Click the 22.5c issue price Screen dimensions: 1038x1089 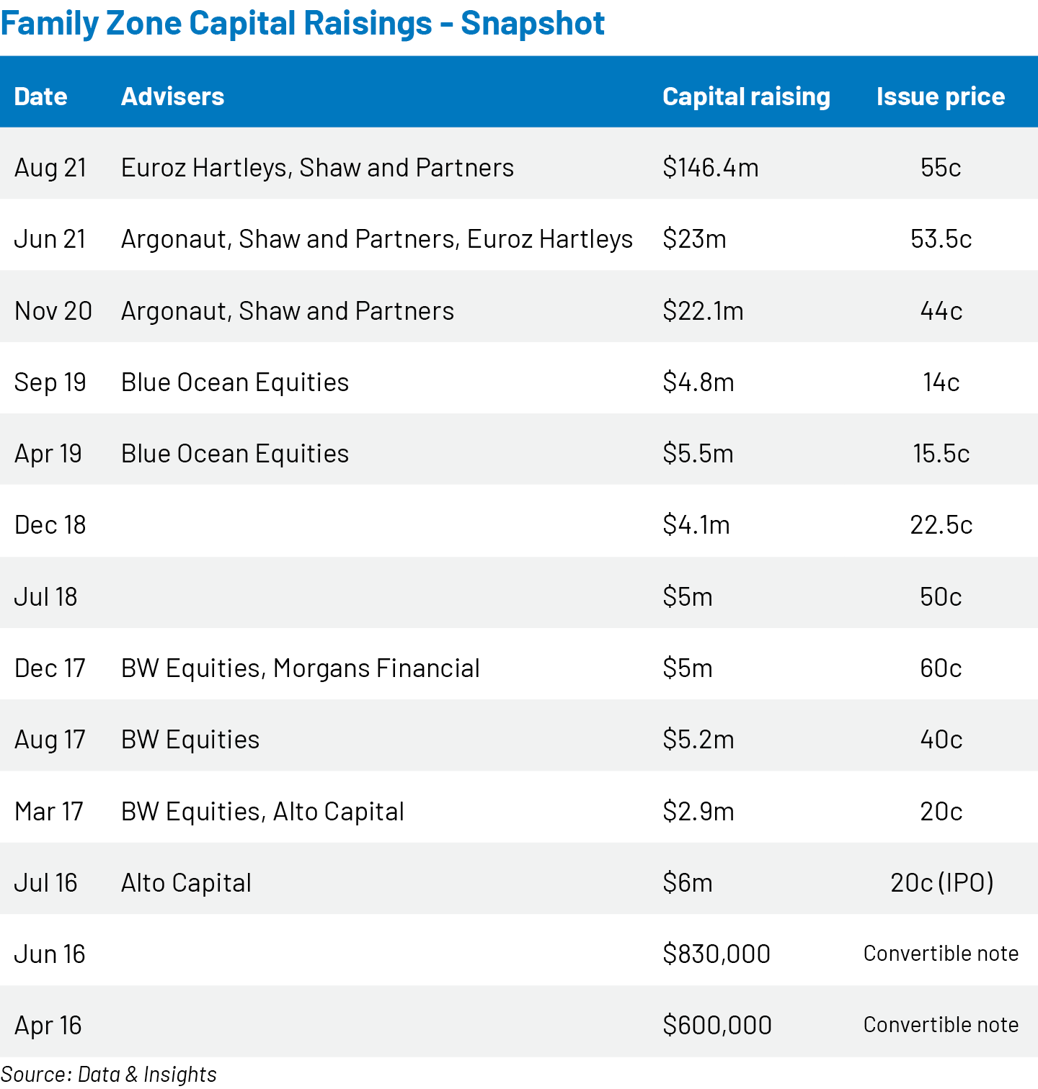[941, 525]
